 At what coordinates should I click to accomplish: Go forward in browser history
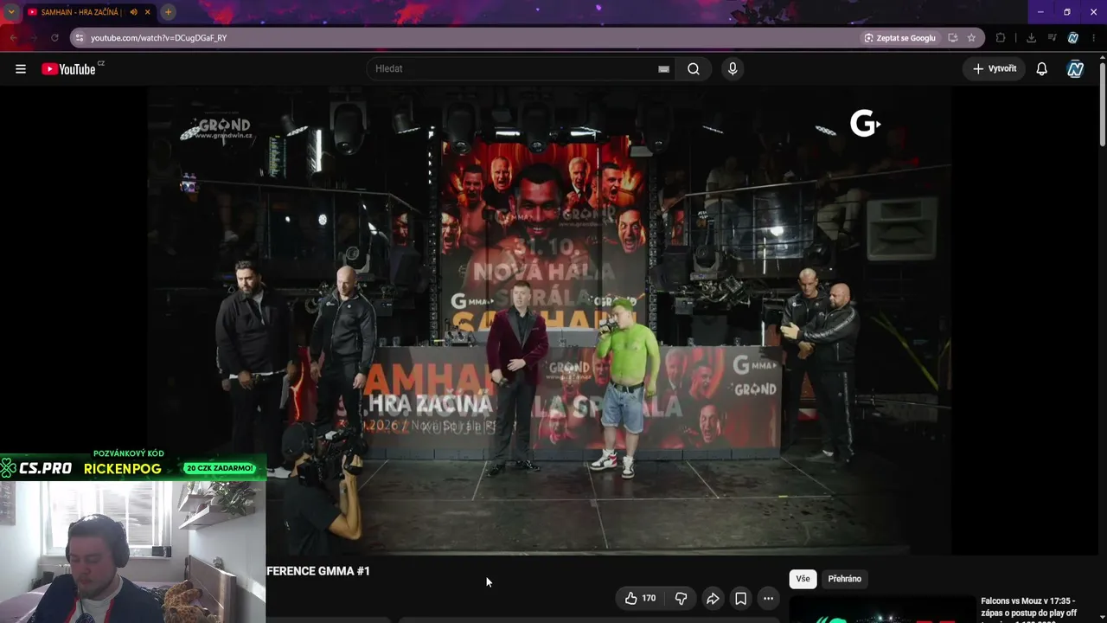(x=34, y=38)
